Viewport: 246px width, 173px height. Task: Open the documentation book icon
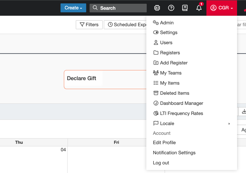pyautogui.click(x=185, y=8)
